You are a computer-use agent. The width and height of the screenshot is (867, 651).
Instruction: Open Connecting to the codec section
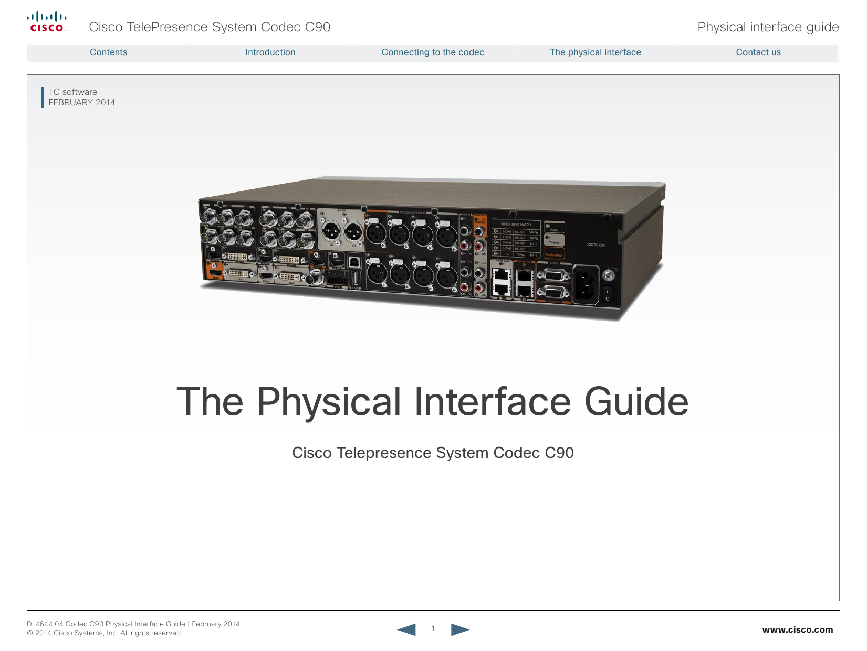point(433,52)
